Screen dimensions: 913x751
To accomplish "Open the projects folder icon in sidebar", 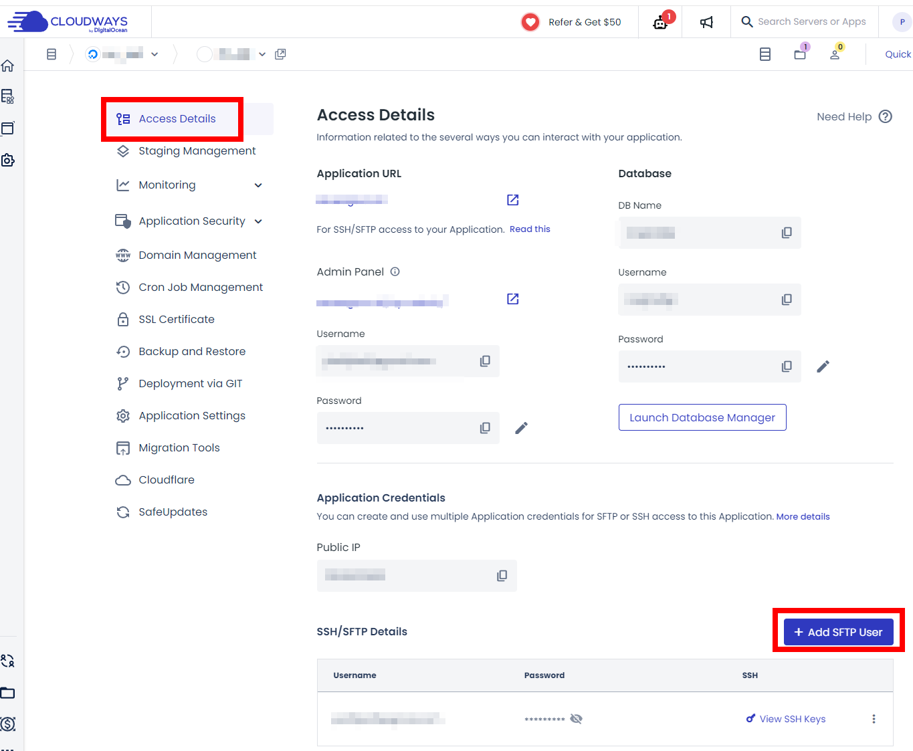I will click(8, 693).
